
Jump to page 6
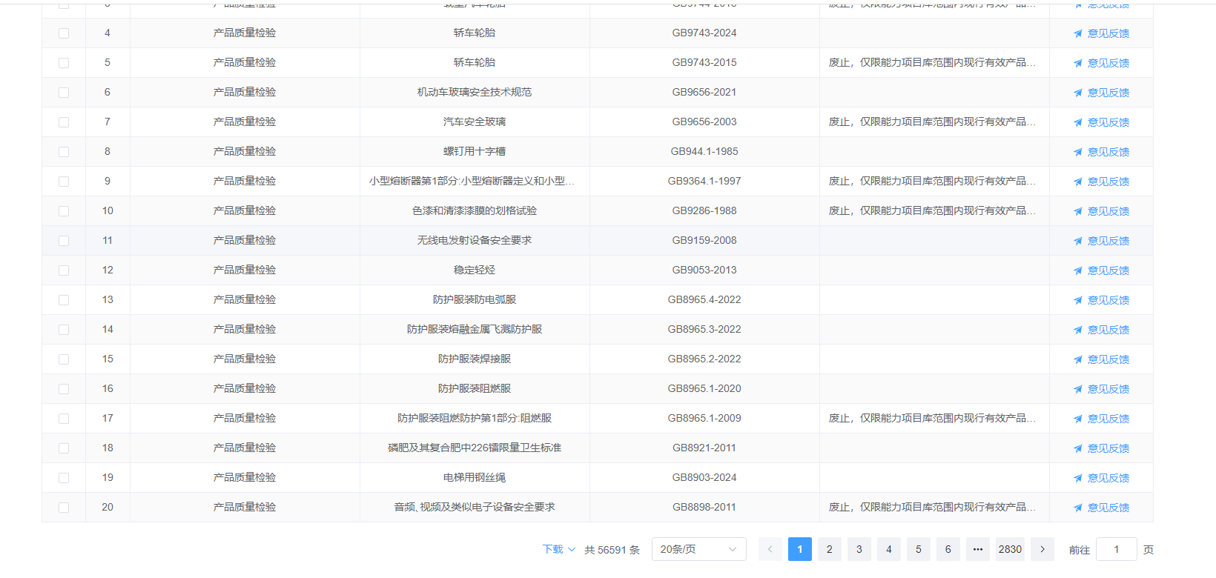[x=948, y=549]
